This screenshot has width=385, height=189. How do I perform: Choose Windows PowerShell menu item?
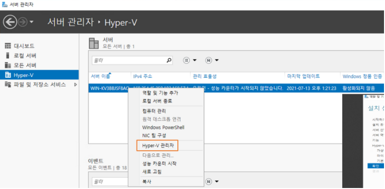(163, 127)
